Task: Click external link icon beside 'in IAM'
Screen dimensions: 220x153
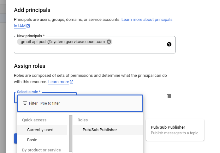Action: click(x=28, y=26)
